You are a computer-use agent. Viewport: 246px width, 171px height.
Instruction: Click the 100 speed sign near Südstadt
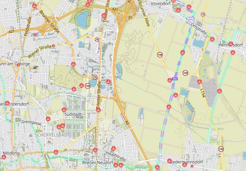coord(87,86)
